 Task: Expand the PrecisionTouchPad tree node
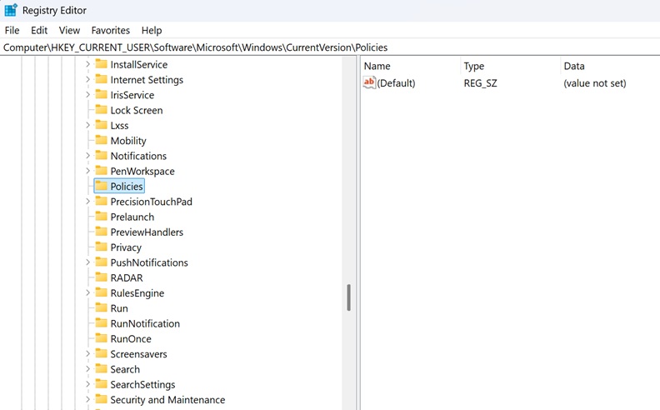click(x=87, y=202)
